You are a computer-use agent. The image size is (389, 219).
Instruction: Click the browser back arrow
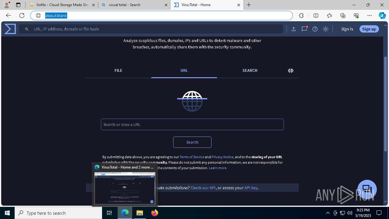(x=9, y=16)
